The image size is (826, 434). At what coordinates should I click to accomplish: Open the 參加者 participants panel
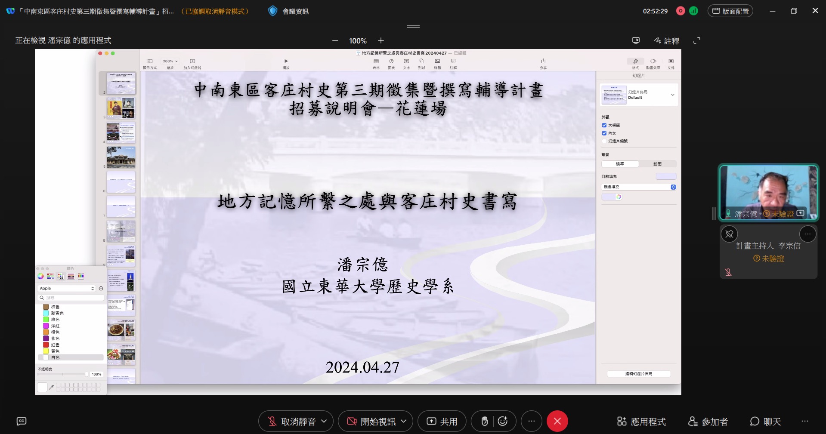coord(708,422)
